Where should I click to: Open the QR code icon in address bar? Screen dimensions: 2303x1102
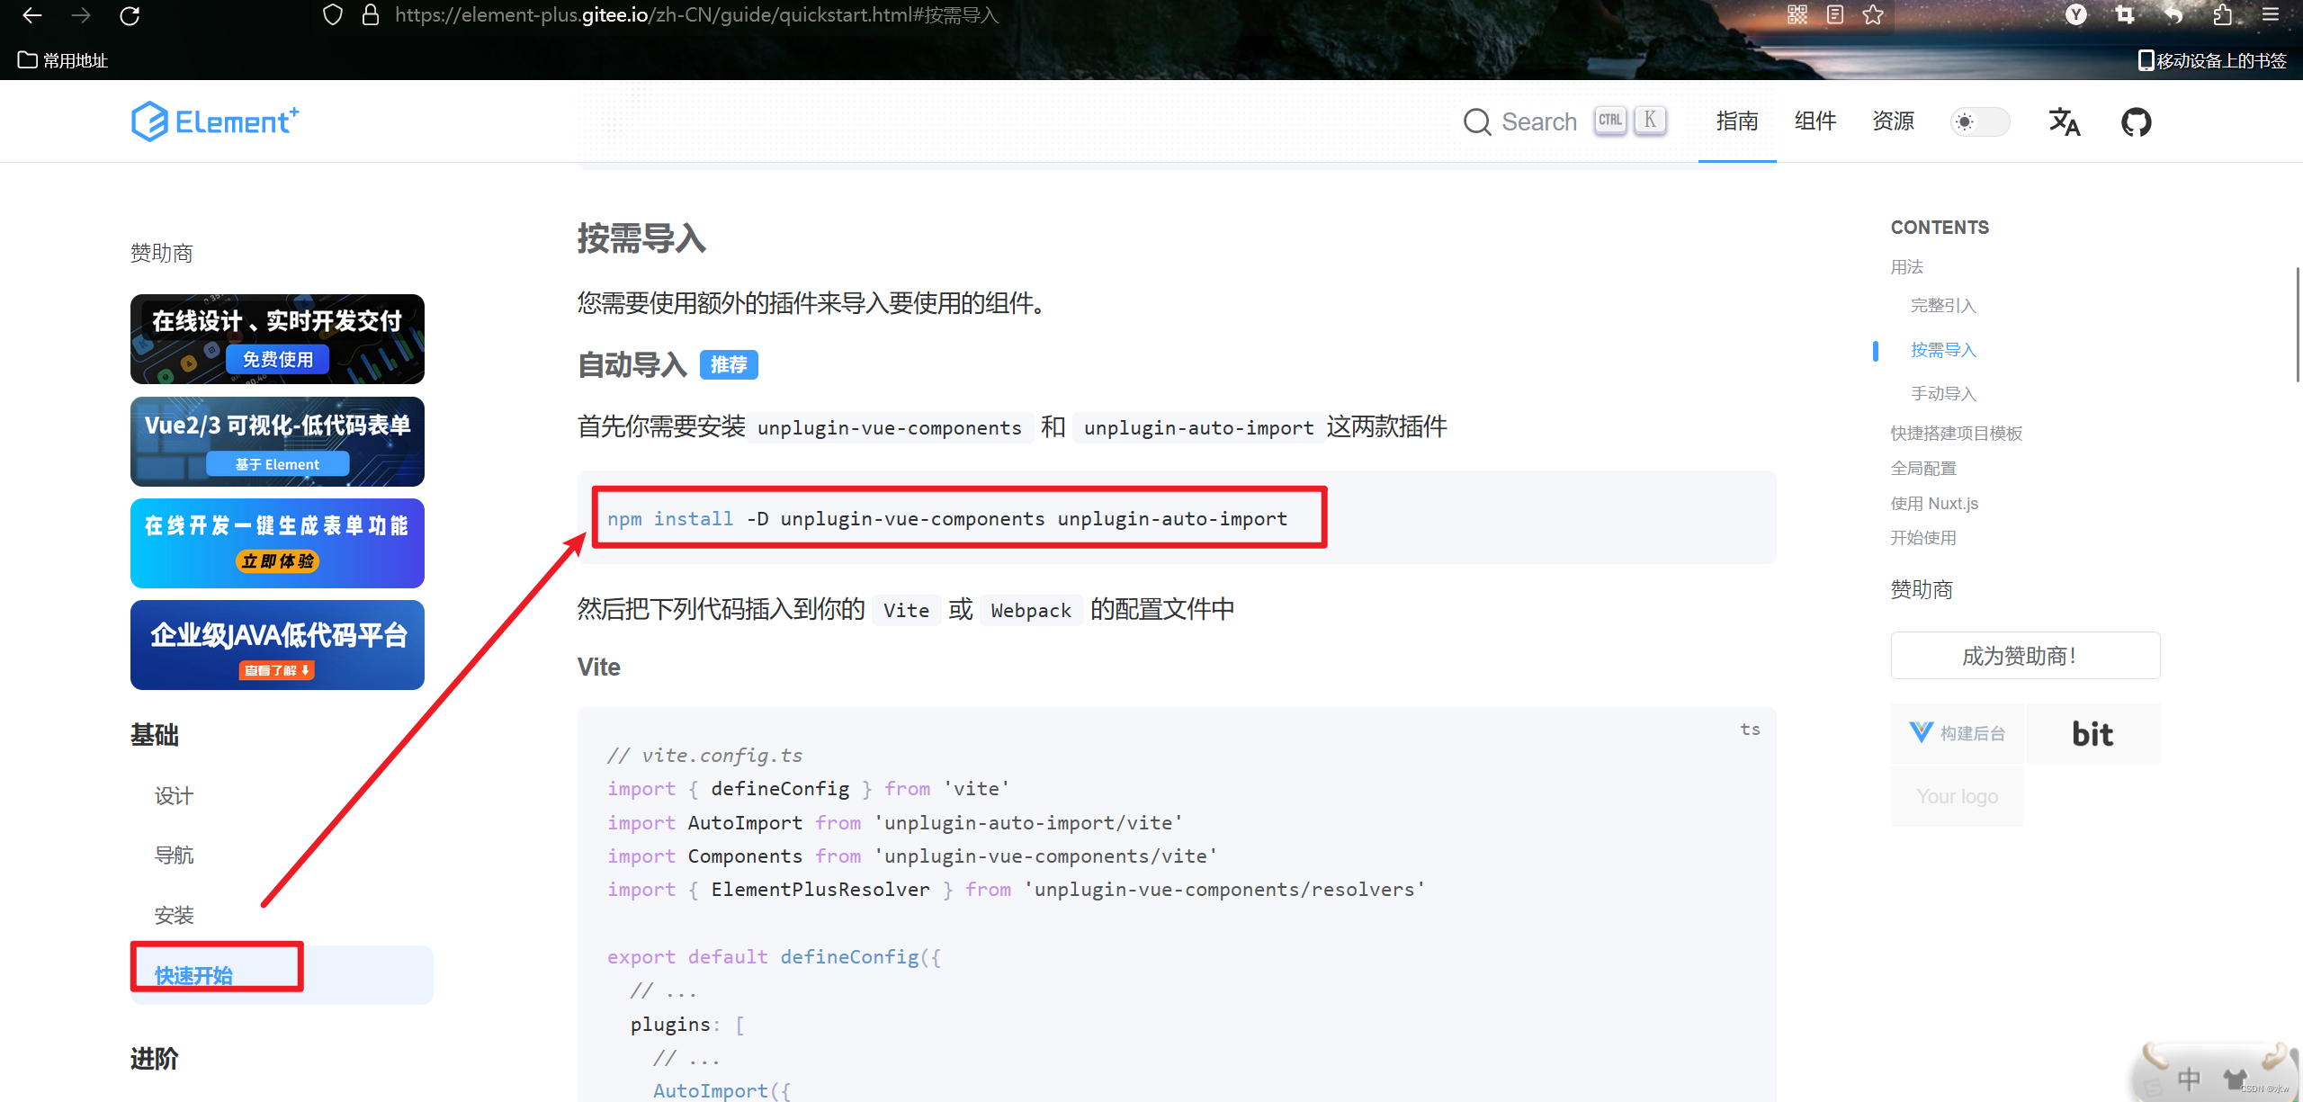click(x=1797, y=14)
